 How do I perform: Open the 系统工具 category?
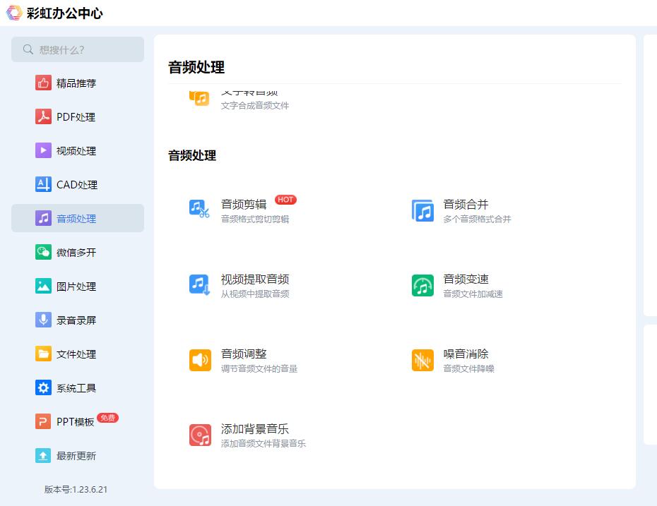[x=42, y=387]
